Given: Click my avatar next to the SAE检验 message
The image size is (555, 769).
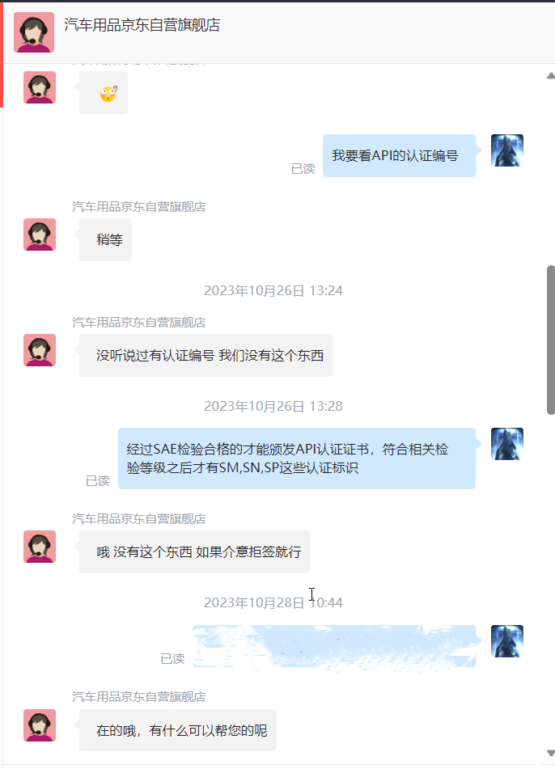Looking at the screenshot, I should [507, 444].
